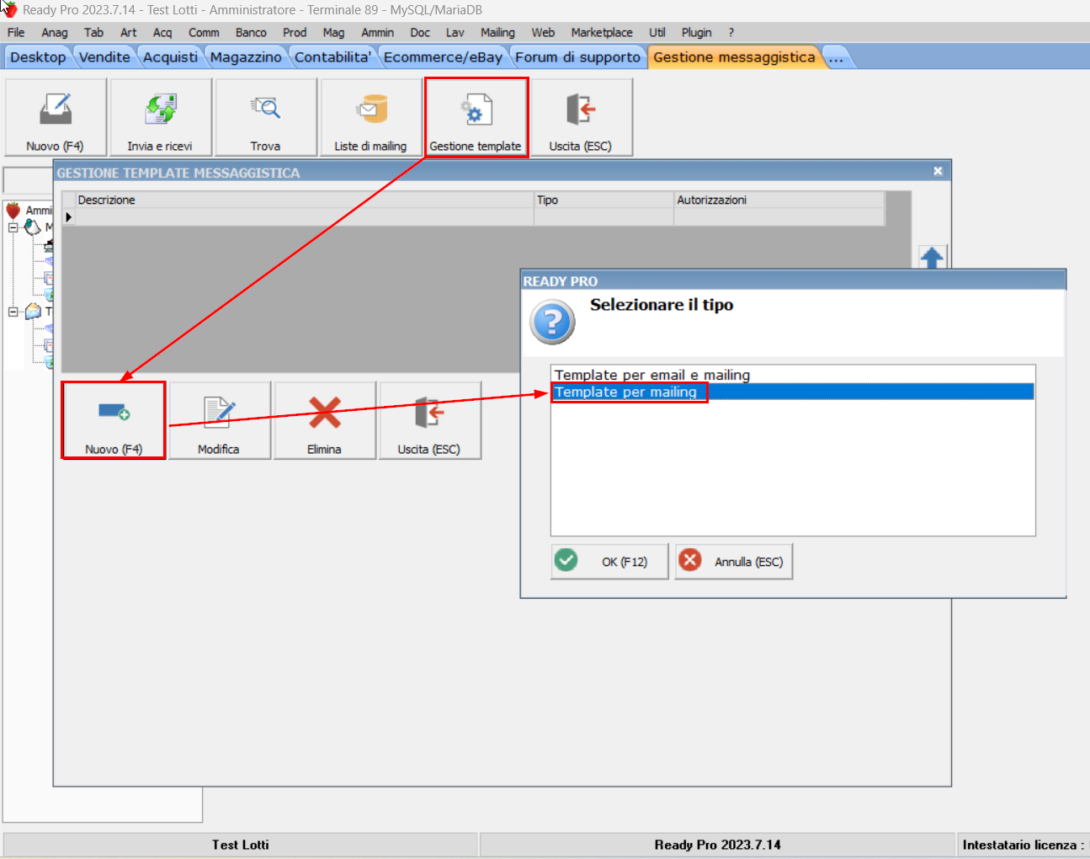Open the Web menu
The height and width of the screenshot is (859, 1090).
pyautogui.click(x=543, y=33)
